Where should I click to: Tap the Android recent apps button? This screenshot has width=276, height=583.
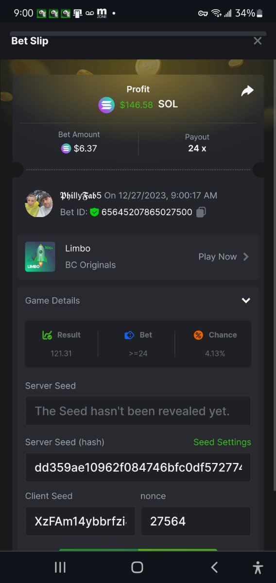60,567
